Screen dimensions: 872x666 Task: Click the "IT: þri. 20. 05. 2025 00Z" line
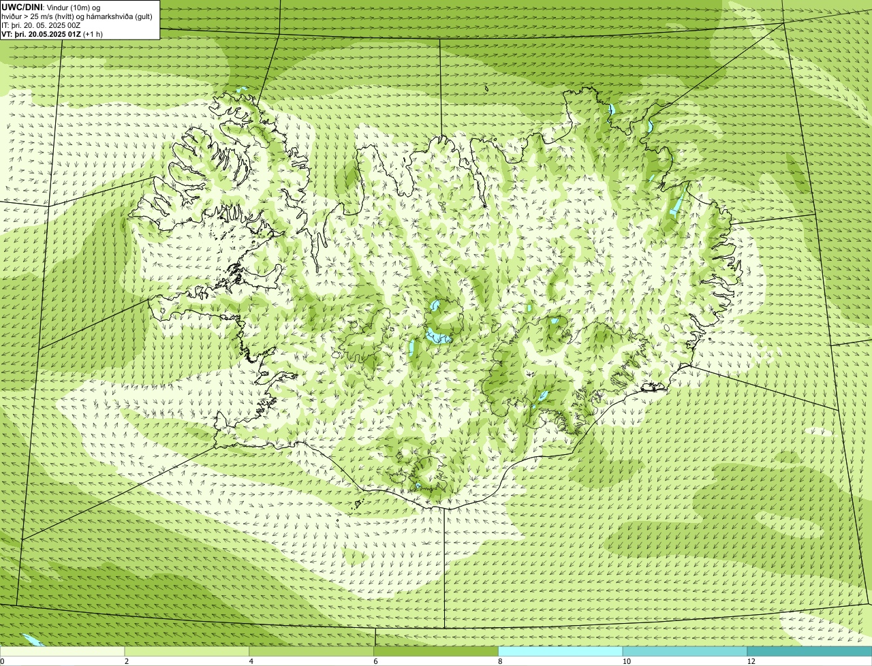(x=41, y=25)
